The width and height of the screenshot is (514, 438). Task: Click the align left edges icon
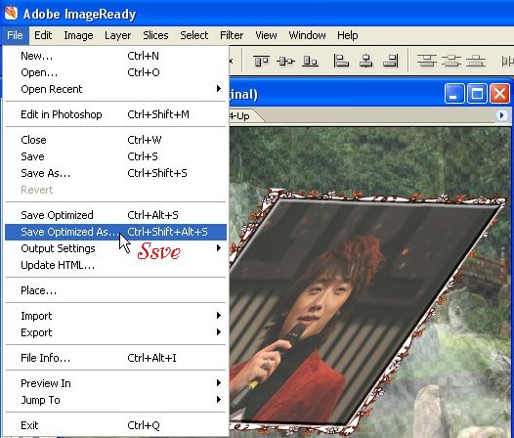click(x=341, y=61)
